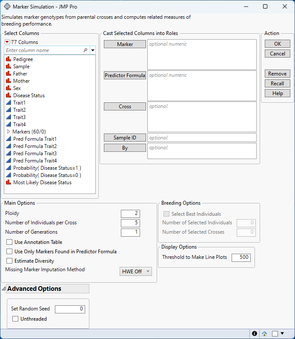
Task: Select the Mother column icon
Action: click(9, 81)
